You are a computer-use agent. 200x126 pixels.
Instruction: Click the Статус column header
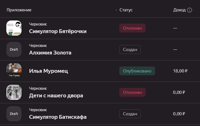[126, 10]
